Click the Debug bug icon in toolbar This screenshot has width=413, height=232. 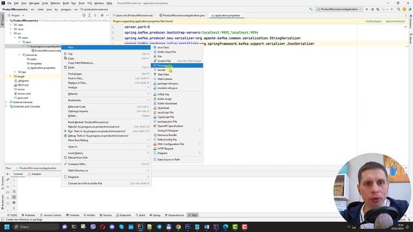click(372, 9)
